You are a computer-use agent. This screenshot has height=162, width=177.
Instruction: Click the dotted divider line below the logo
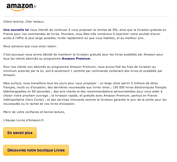[86, 16]
